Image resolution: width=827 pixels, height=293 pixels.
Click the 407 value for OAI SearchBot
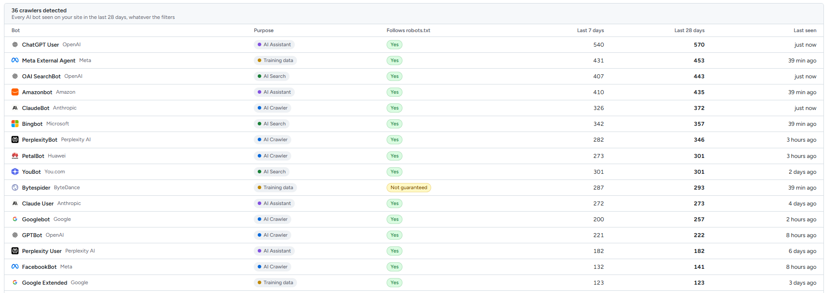(x=598, y=77)
